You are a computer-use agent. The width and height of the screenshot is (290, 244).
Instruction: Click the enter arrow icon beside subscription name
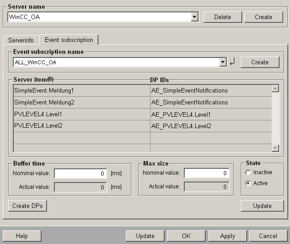tap(232, 62)
